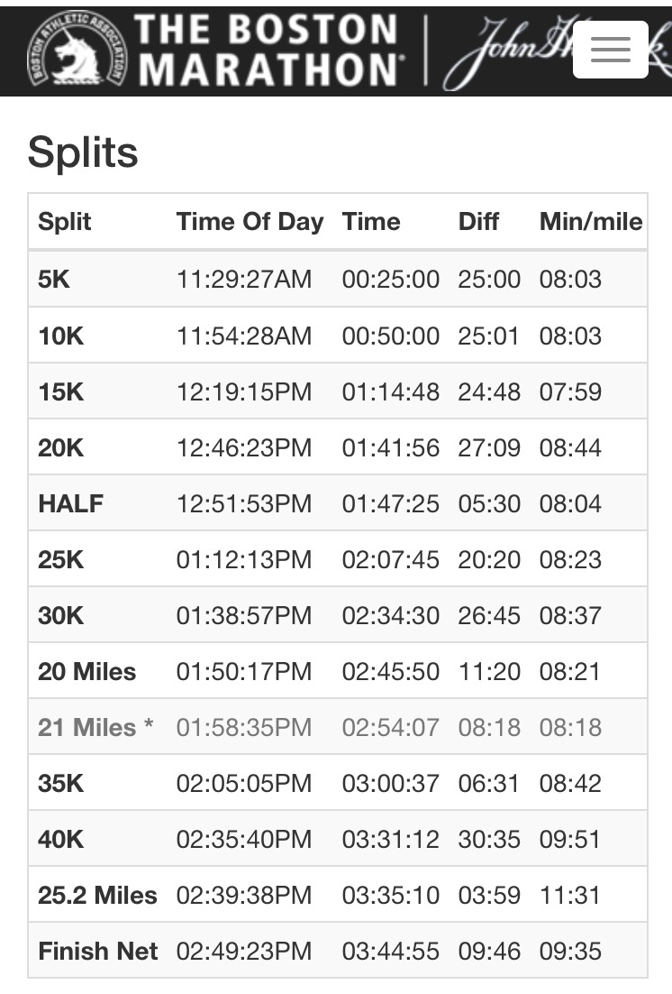Select the 20 Miles row label
Image resolution: width=672 pixels, height=994 pixels.
(x=87, y=671)
